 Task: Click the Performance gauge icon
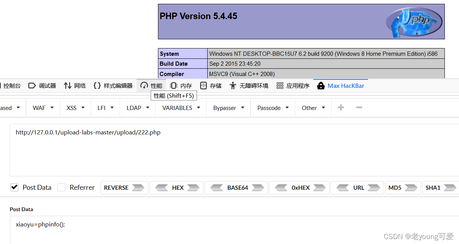[144, 86]
